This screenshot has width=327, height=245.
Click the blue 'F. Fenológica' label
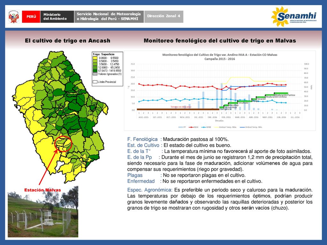pyautogui.click(x=142, y=139)
